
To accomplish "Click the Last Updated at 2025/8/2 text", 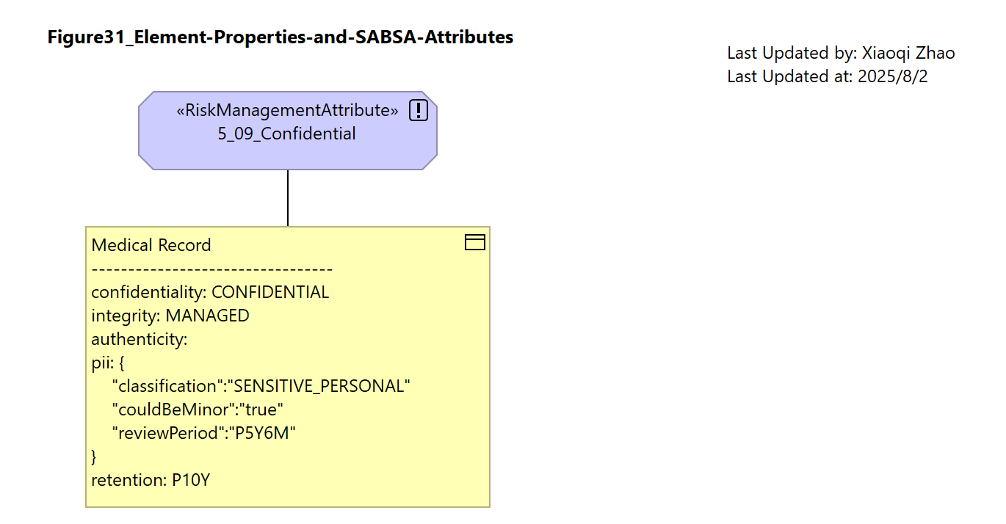I will pyautogui.click(x=828, y=76).
